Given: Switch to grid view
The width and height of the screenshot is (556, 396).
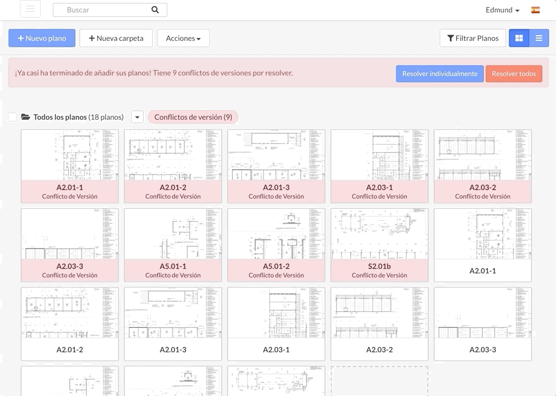Looking at the screenshot, I should click(519, 38).
